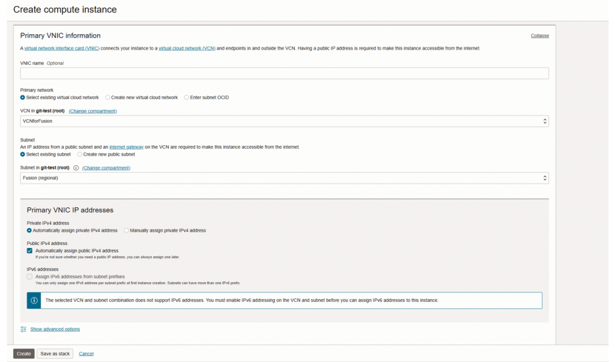
Task: Click Save as stack button
Action: (55, 354)
